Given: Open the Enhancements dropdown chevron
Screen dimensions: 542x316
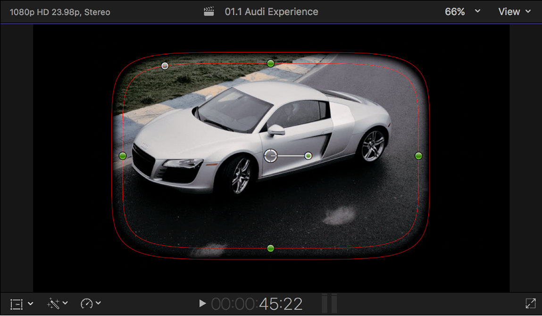Looking at the screenshot, I should 66,303.
